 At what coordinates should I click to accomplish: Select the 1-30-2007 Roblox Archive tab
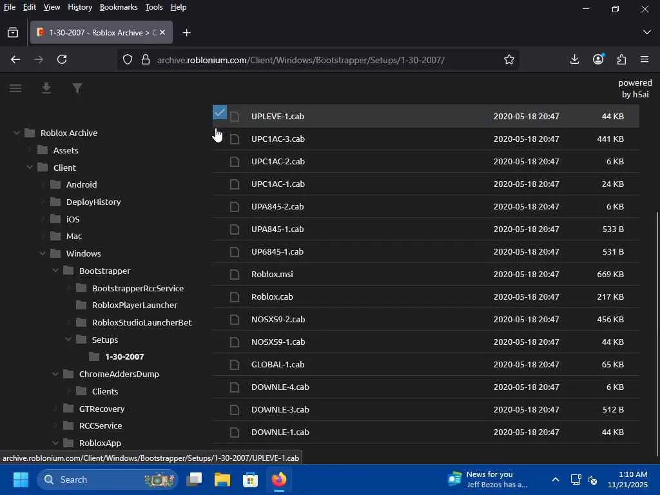click(101, 32)
